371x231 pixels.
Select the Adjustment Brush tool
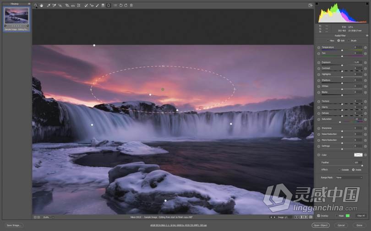tap(97, 5)
